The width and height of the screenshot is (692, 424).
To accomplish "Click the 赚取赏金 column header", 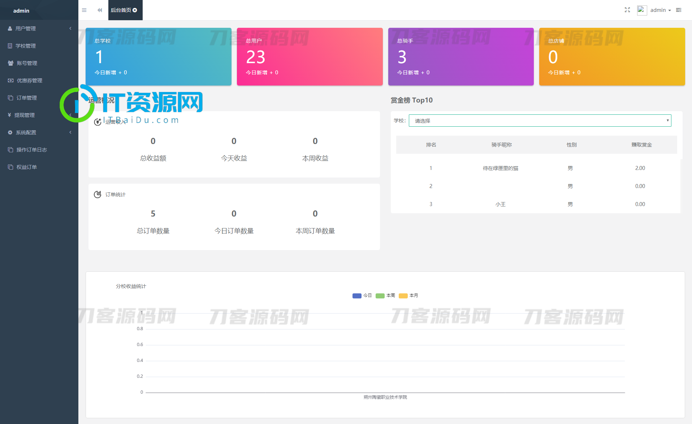I will (641, 145).
